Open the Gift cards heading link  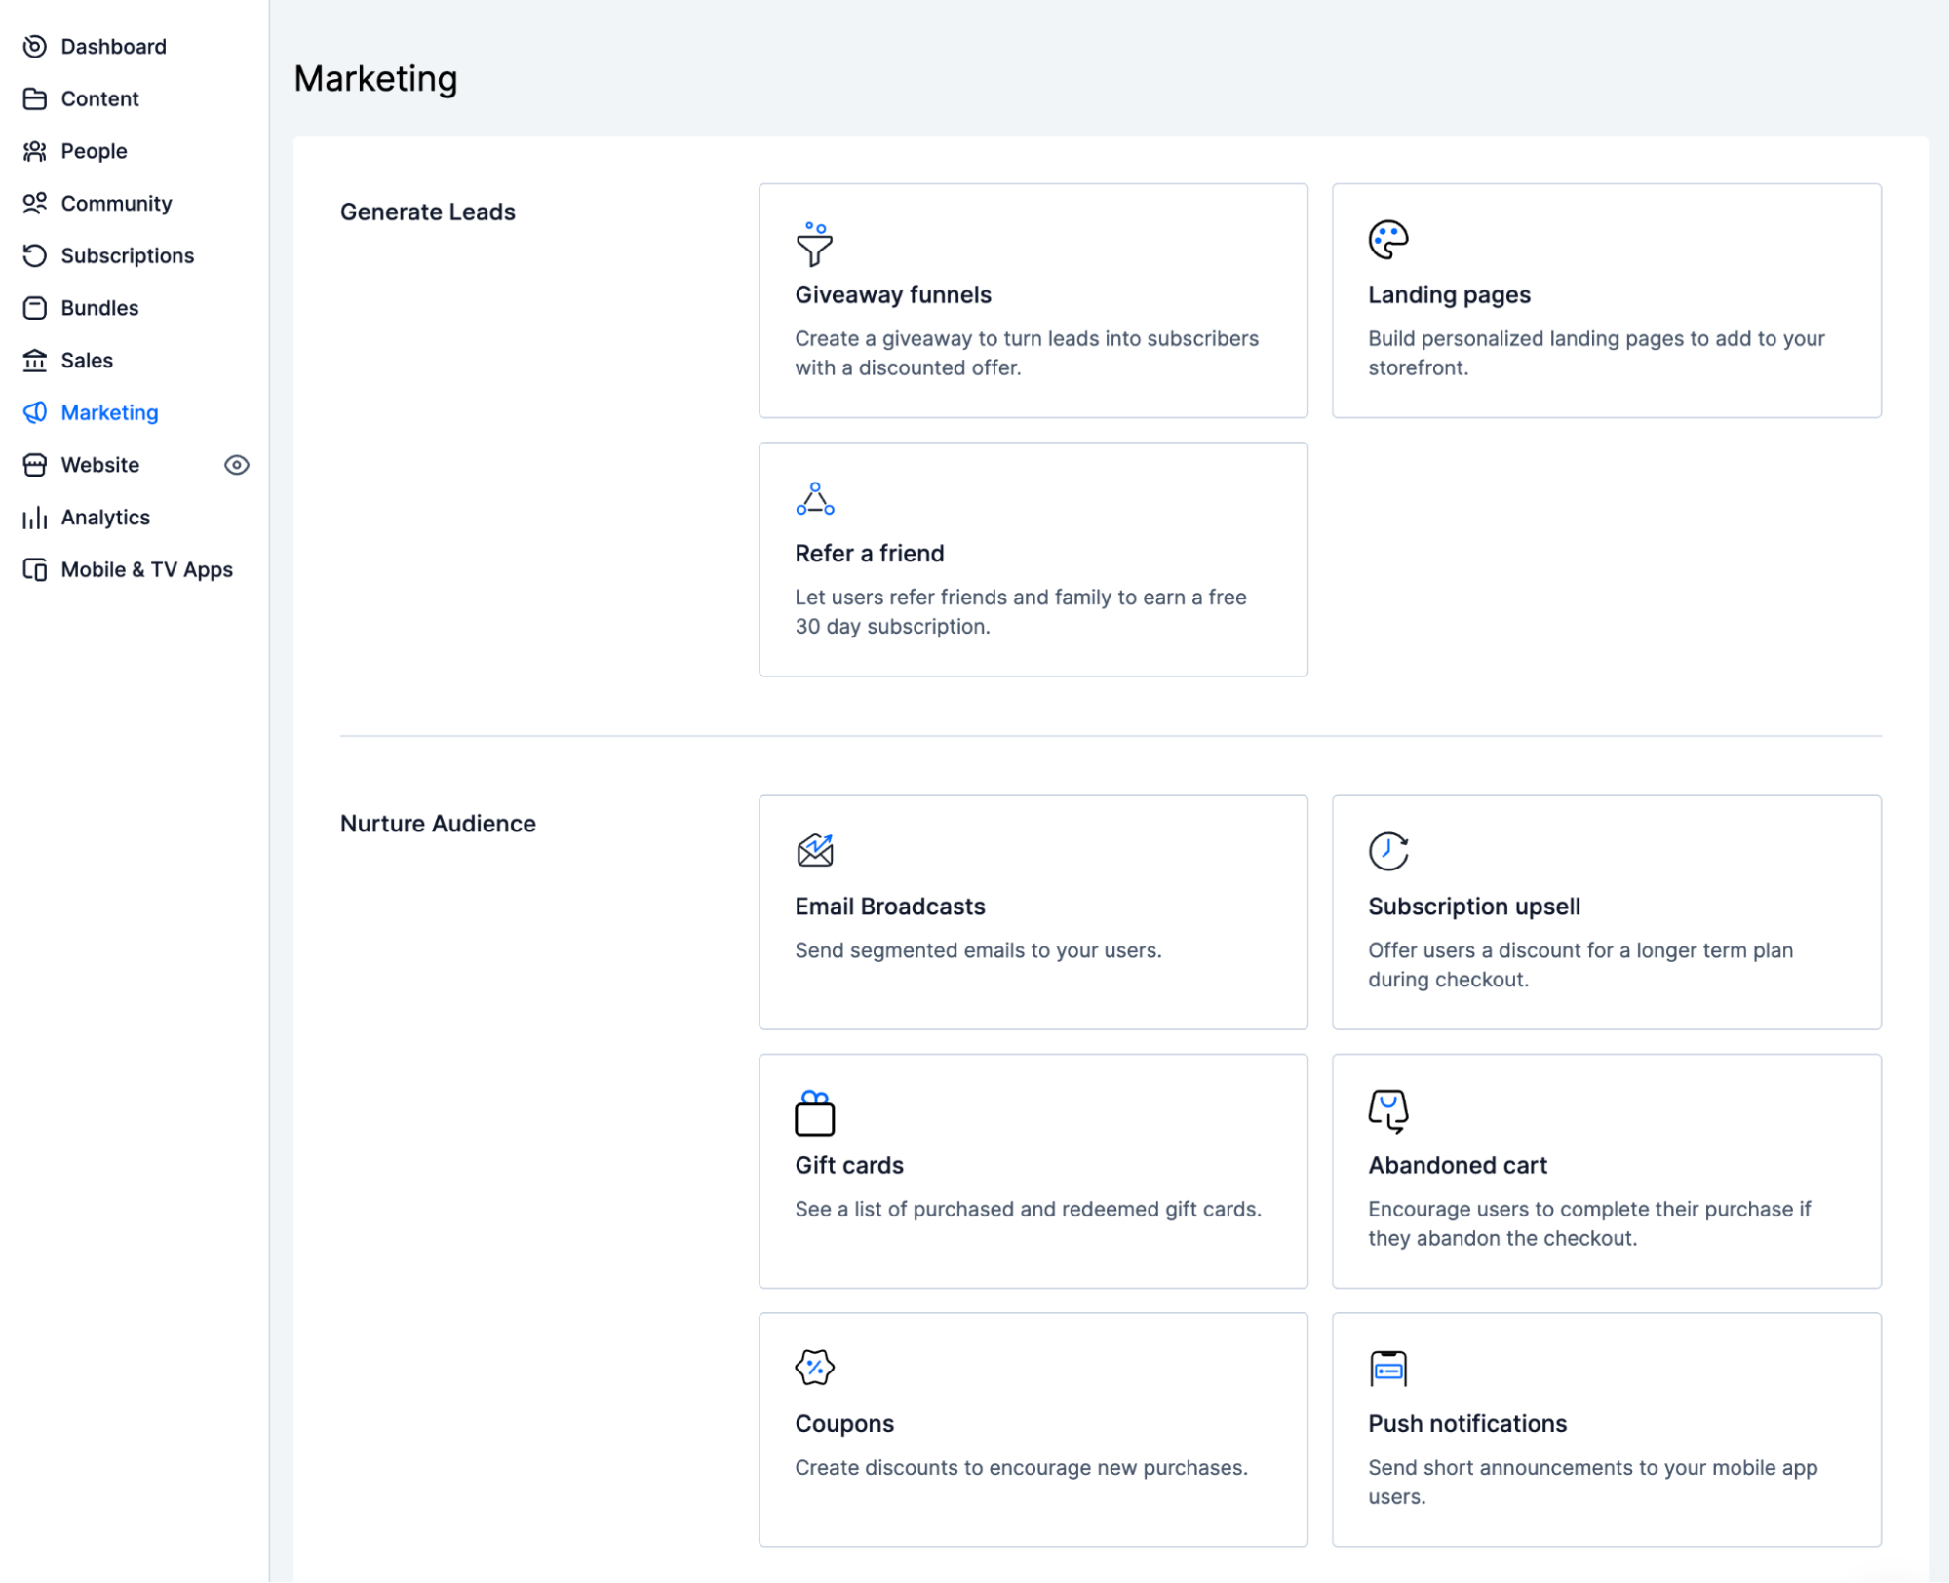coord(848,1165)
